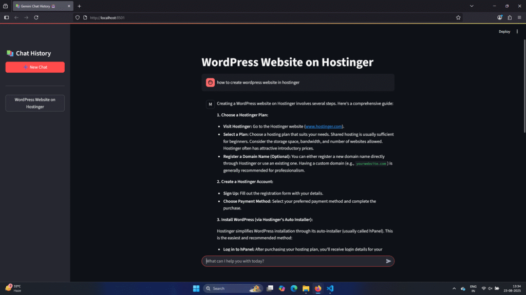The height and width of the screenshot is (295, 526).
Task: Click the volume speaker tray icon
Action: (490, 288)
